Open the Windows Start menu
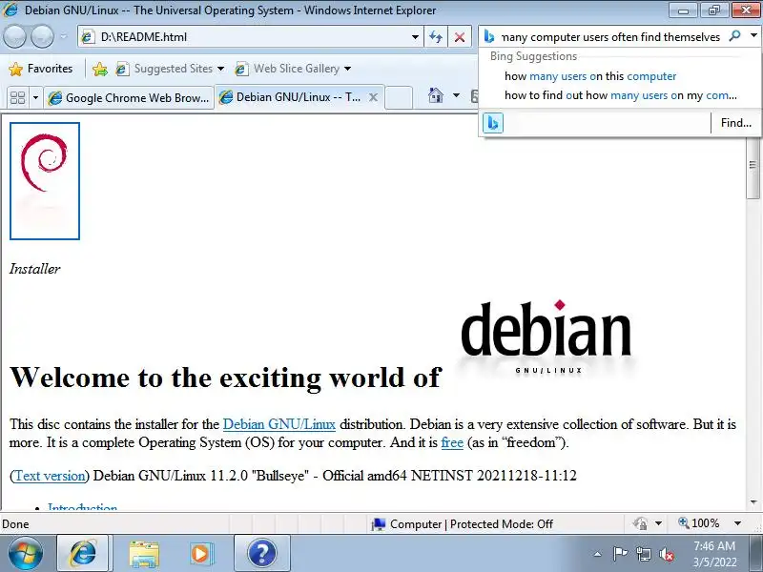This screenshot has width=763, height=572. (25, 553)
